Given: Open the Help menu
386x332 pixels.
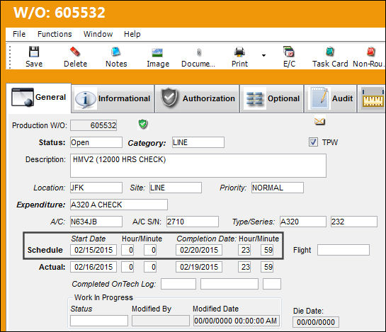Looking at the screenshot, I should point(132,34).
